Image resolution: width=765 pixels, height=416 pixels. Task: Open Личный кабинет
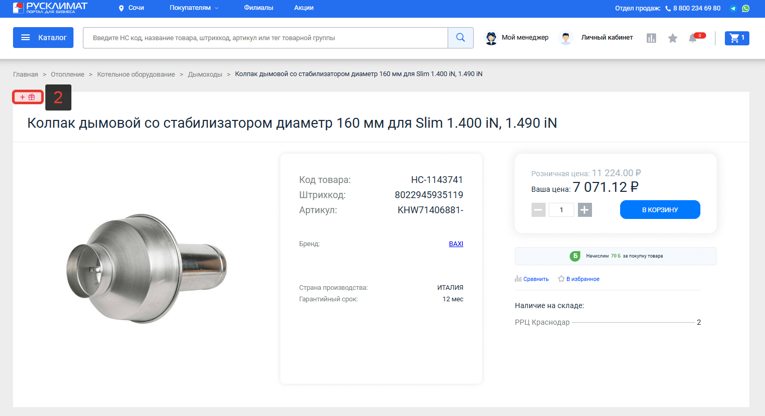point(596,38)
